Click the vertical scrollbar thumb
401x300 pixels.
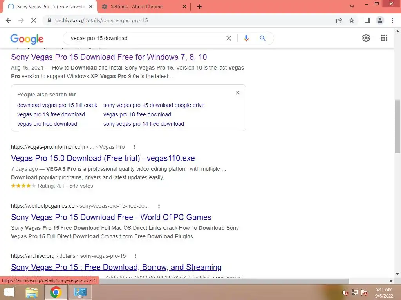point(398,126)
